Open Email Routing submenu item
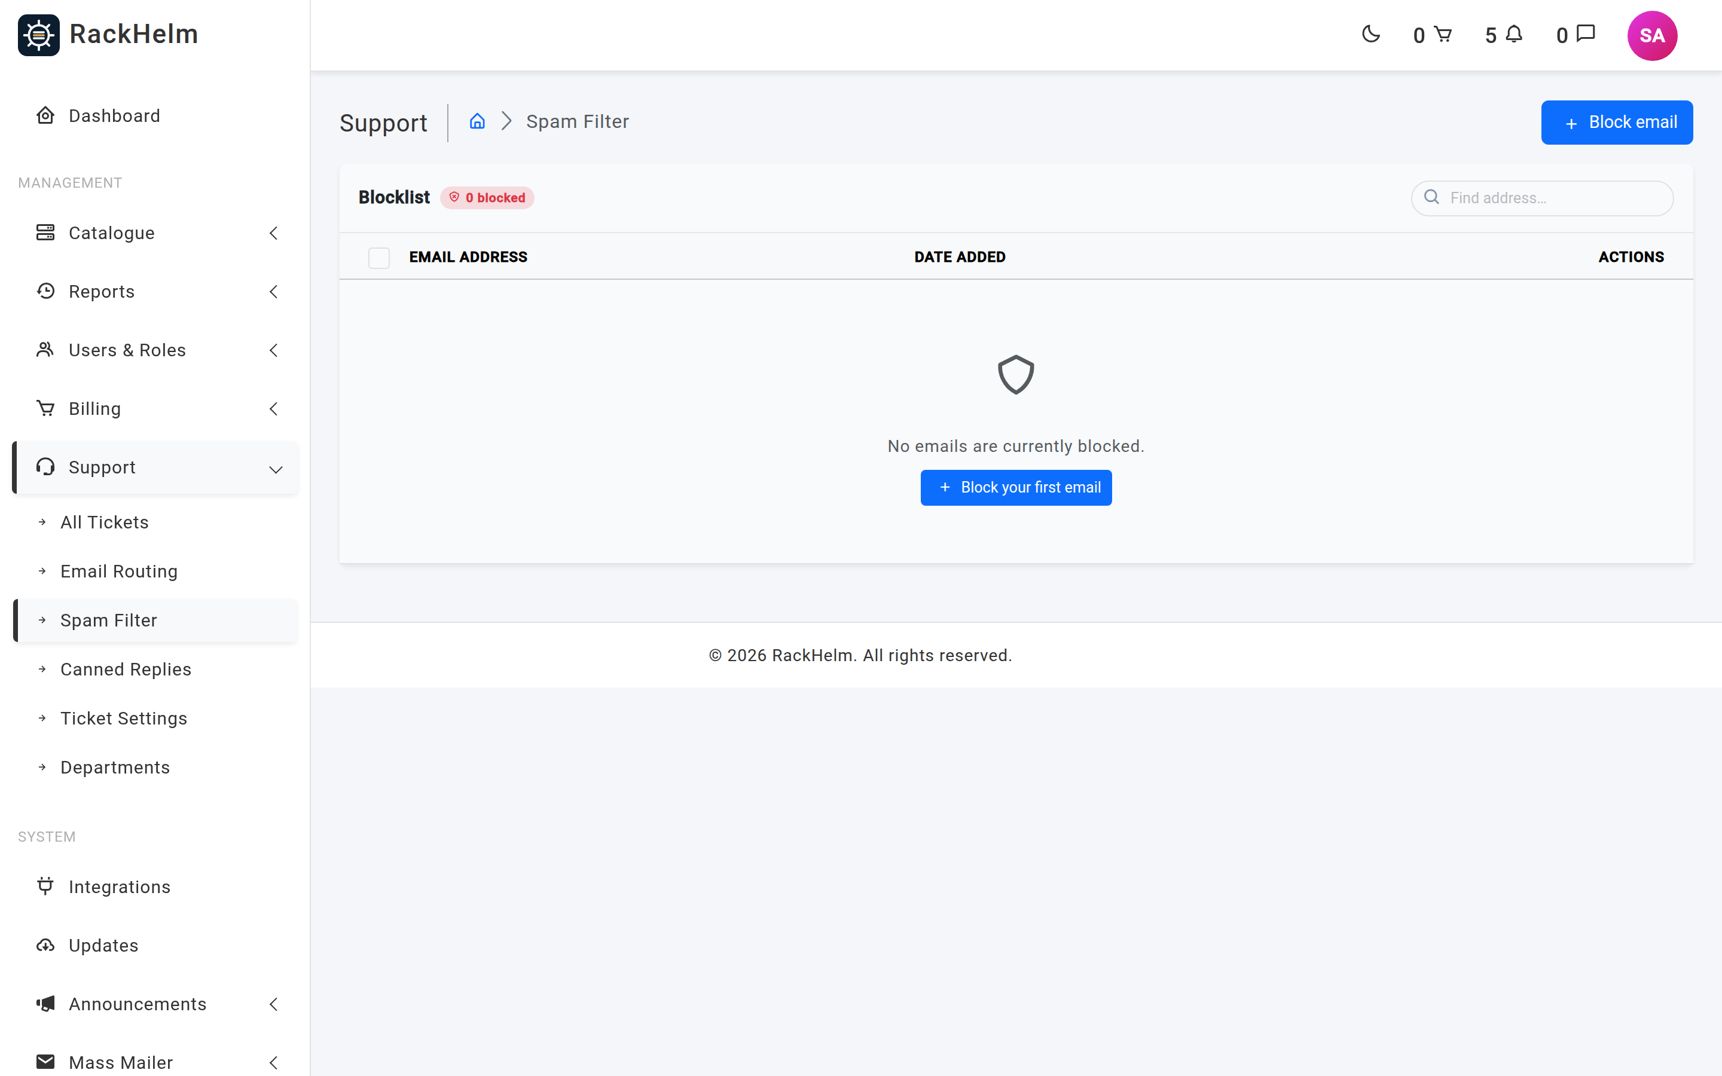Viewport: 1722px width, 1076px height. click(155, 571)
